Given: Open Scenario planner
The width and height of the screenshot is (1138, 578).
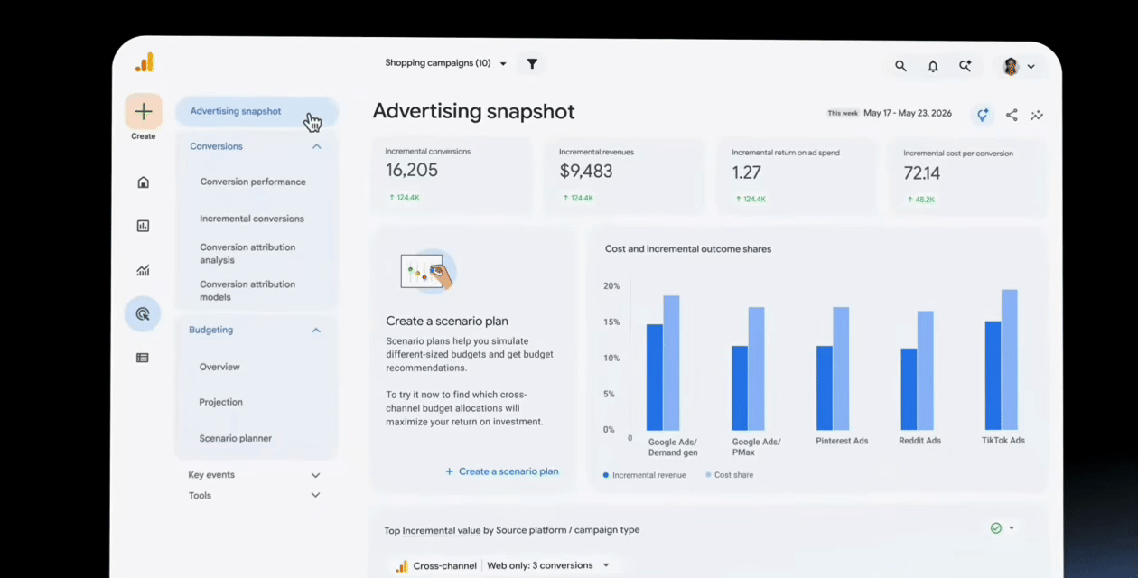Looking at the screenshot, I should (235, 438).
